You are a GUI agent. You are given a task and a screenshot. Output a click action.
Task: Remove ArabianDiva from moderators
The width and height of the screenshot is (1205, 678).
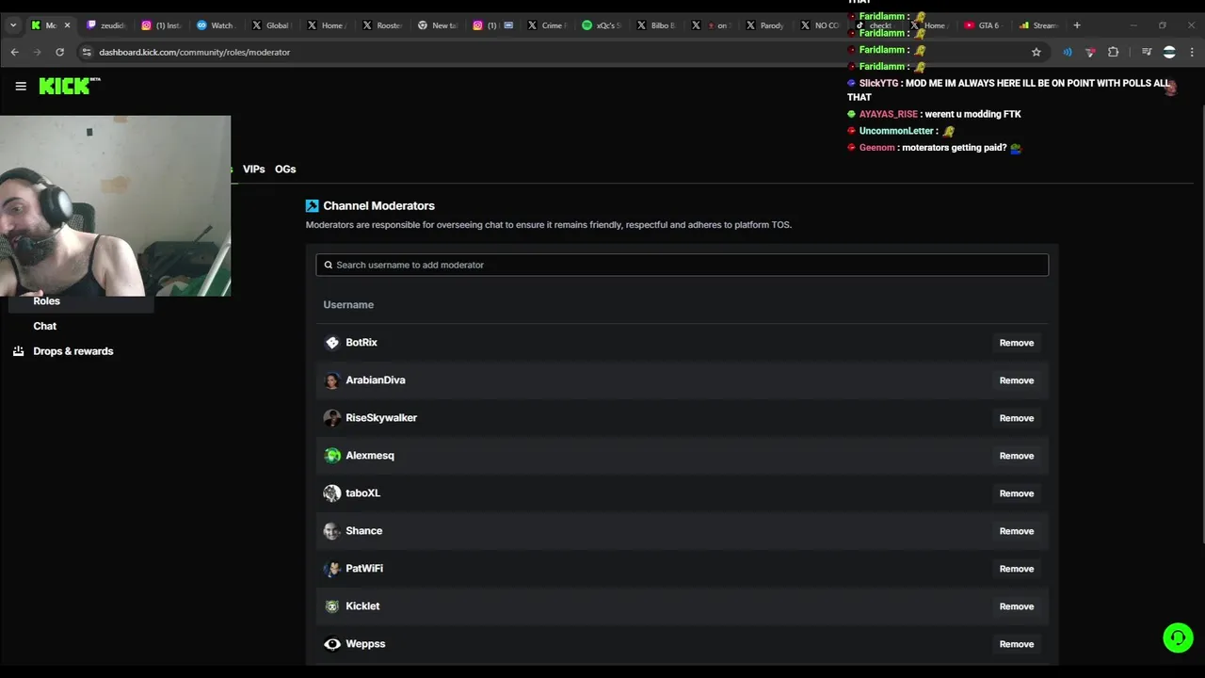(1016, 380)
